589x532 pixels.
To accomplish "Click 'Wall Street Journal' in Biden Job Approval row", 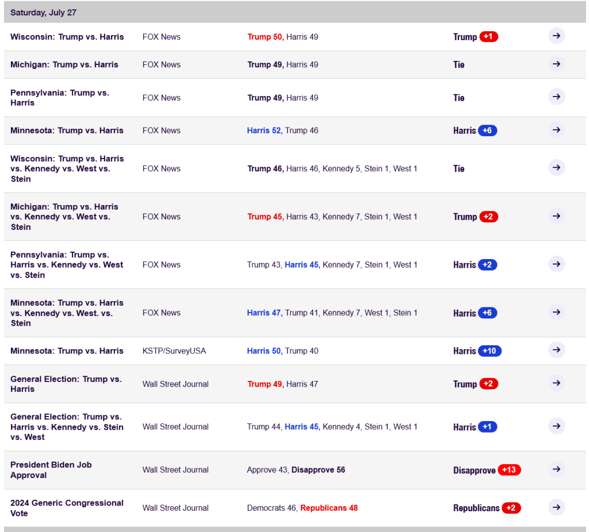I will click(175, 470).
